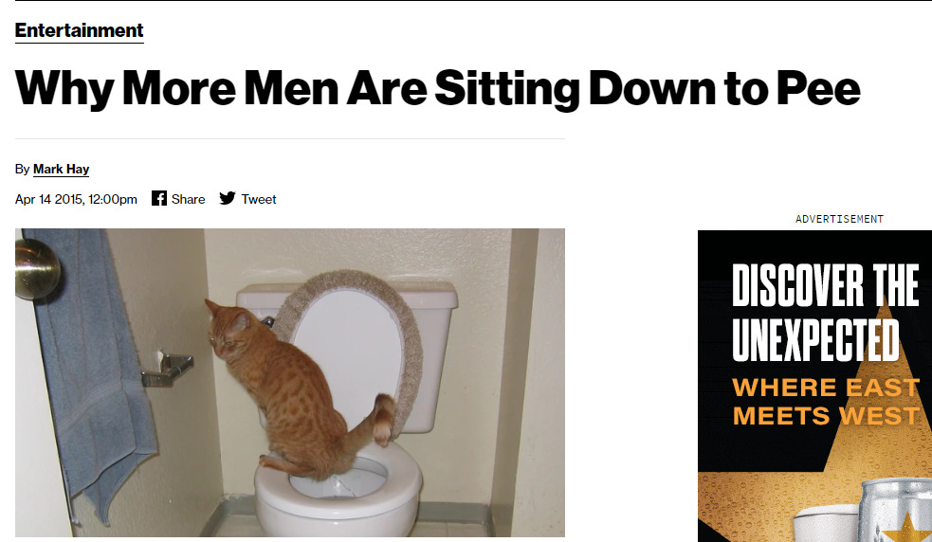Viewport: 932px width, 542px height.
Task: Open the Entertainment section link
Action: click(79, 30)
